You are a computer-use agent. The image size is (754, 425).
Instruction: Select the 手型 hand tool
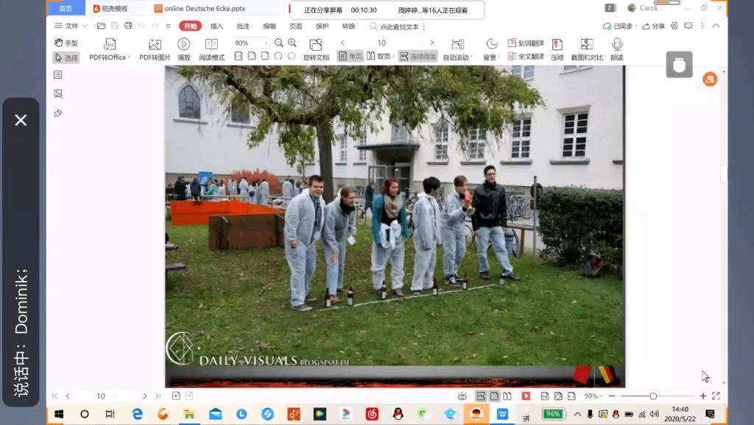coord(66,43)
